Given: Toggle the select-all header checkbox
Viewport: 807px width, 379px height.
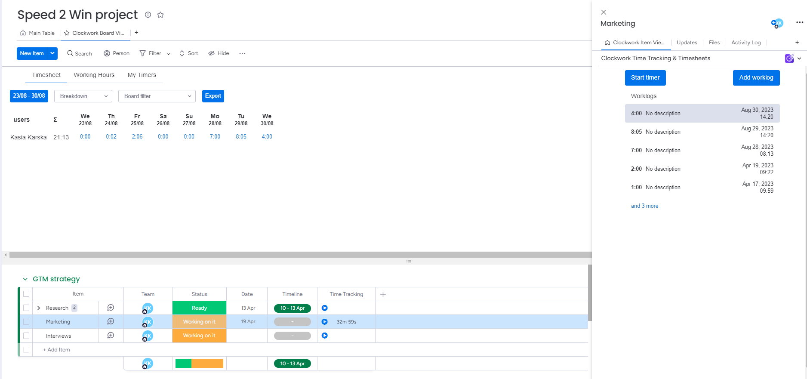Looking at the screenshot, I should point(26,294).
